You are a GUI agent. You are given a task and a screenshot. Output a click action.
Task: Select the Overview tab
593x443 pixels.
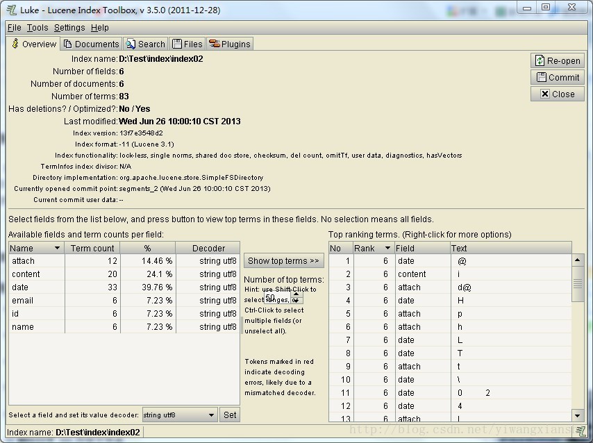33,44
